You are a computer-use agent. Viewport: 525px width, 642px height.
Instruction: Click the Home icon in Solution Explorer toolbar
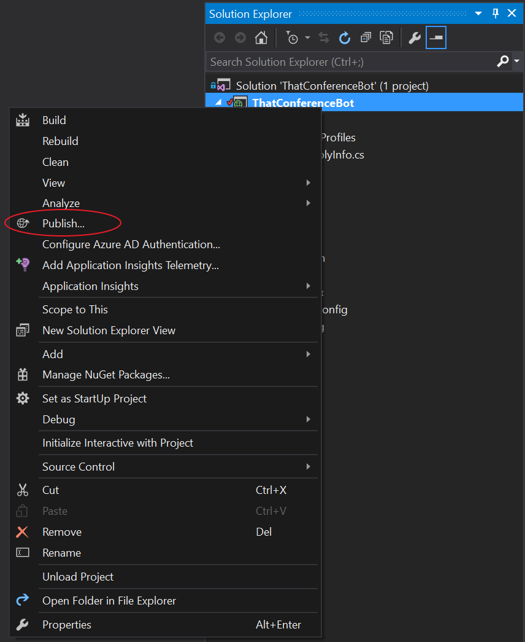(261, 38)
